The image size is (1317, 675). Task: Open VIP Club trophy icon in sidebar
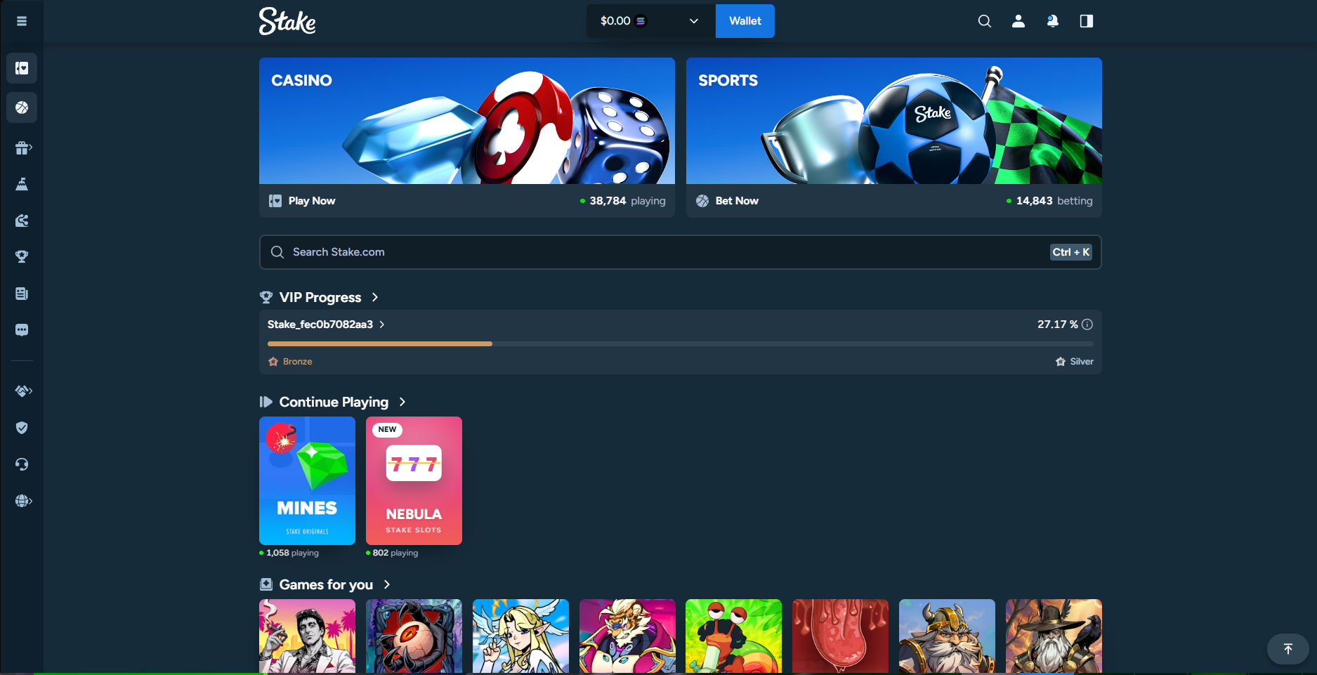[x=22, y=257]
